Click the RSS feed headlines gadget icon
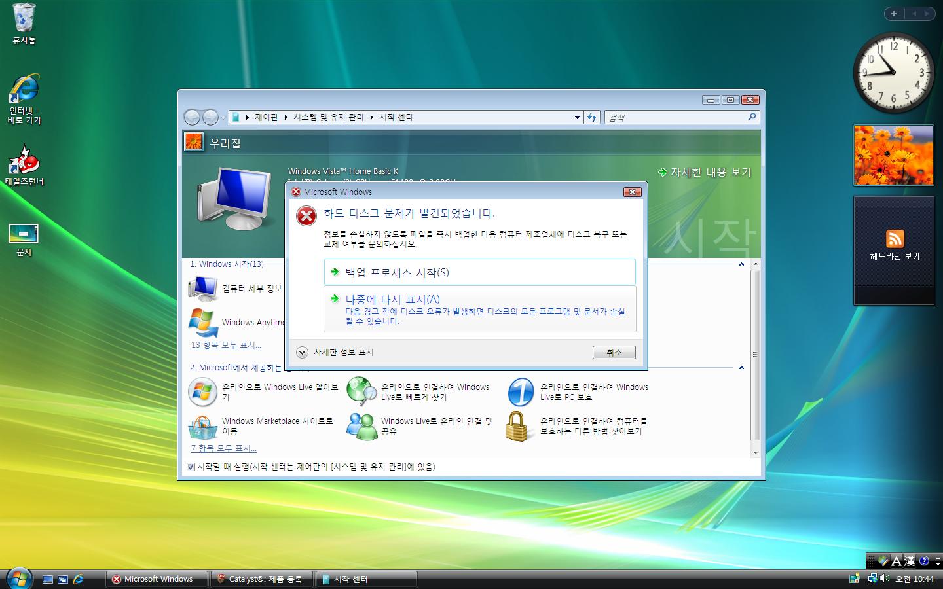This screenshot has height=589, width=943. coord(895,238)
